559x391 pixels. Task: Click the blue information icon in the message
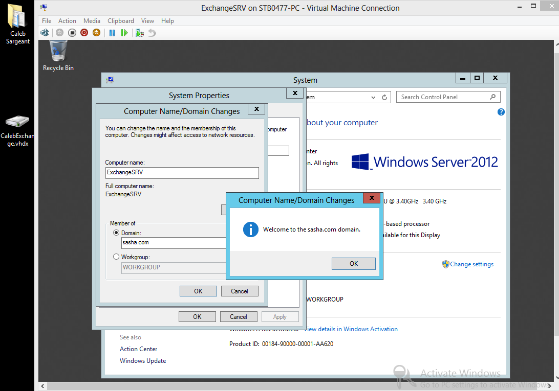coord(251,229)
